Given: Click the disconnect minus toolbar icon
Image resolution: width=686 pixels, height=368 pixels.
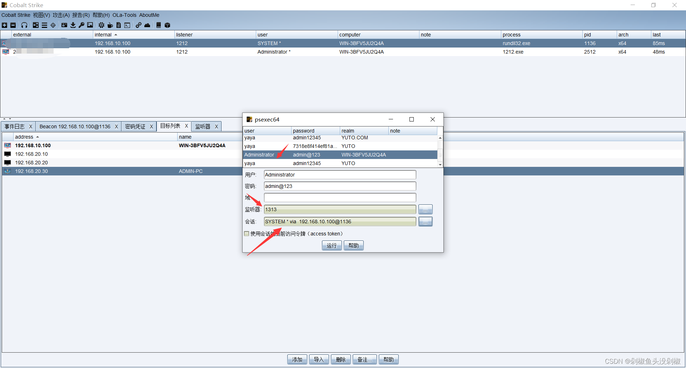Looking at the screenshot, I should tap(13, 25).
